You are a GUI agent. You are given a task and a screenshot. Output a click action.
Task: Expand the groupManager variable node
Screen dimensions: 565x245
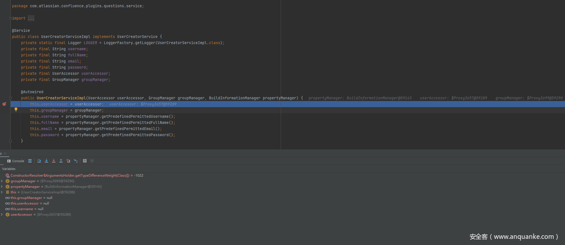[x=2, y=181]
